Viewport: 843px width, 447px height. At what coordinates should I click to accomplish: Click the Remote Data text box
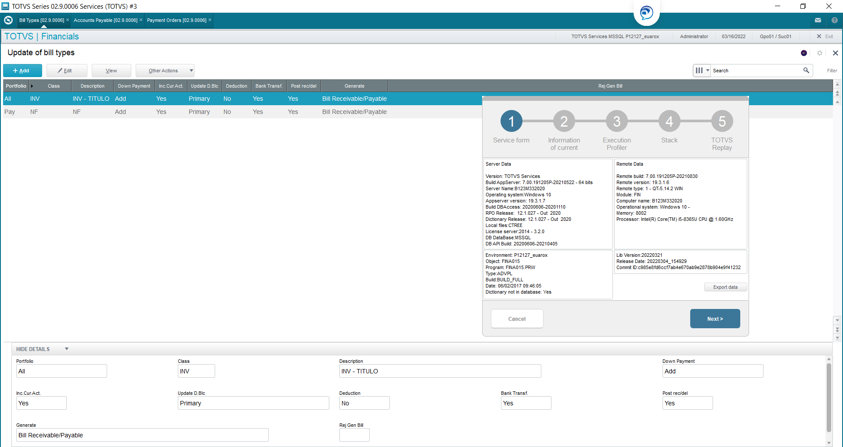click(x=681, y=204)
